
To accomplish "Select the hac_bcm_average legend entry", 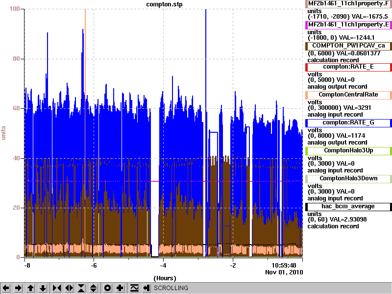I will click(348, 206).
